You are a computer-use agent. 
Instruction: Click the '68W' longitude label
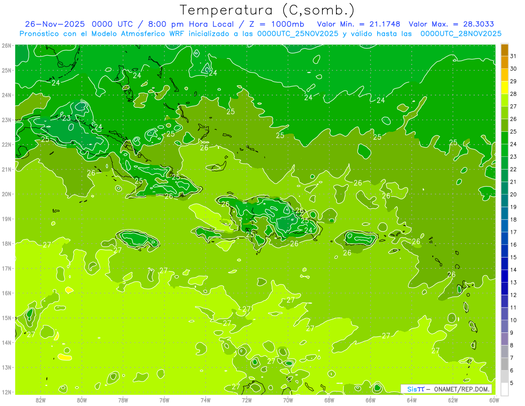tap(329, 399)
